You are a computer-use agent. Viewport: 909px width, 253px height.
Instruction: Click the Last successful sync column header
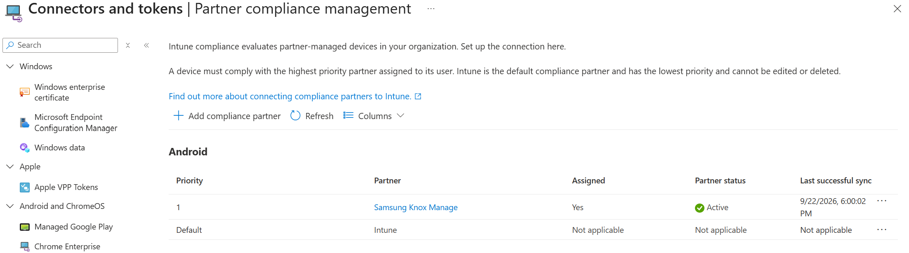(x=836, y=180)
